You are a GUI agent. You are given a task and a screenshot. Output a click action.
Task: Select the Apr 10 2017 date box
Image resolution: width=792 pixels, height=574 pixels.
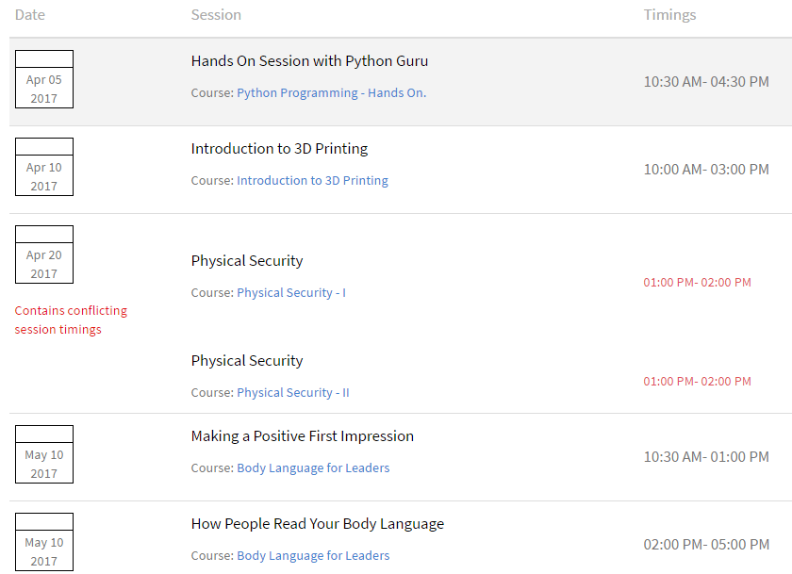point(43,167)
